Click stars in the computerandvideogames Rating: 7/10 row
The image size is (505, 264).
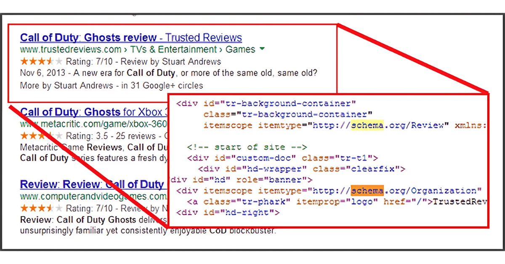tap(41, 208)
